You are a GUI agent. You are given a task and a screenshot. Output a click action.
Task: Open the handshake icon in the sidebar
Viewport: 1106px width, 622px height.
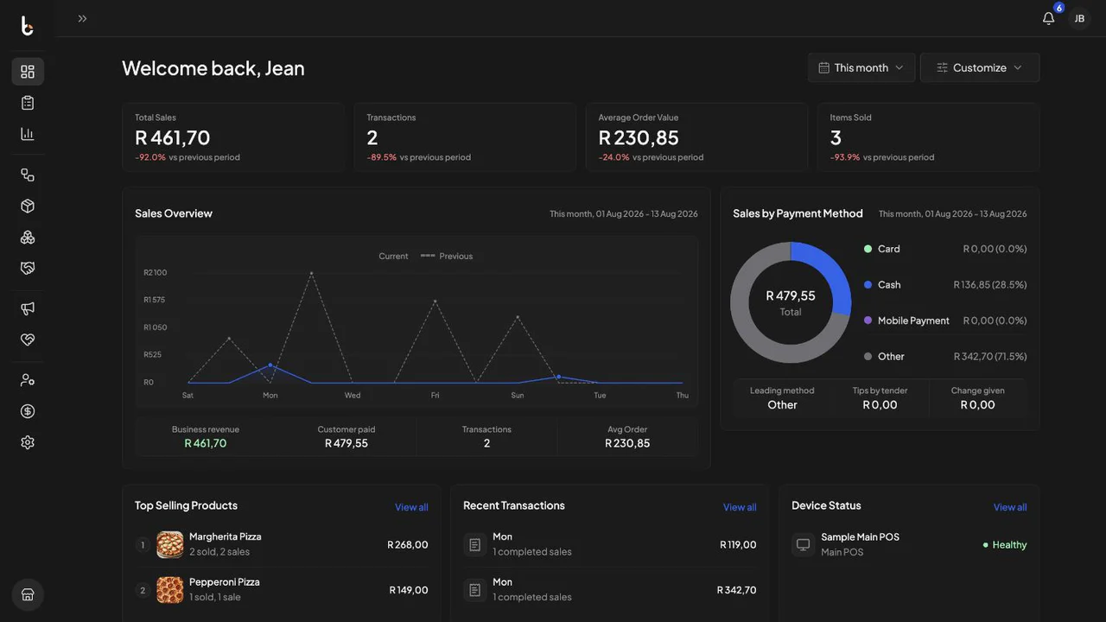tap(28, 268)
